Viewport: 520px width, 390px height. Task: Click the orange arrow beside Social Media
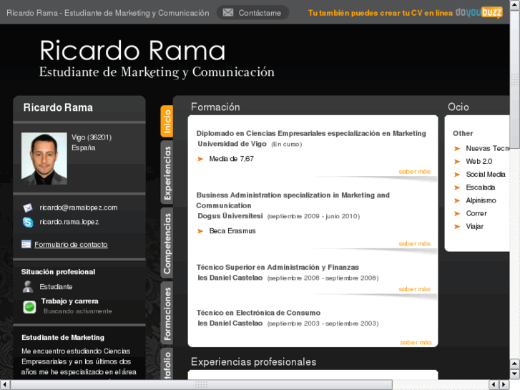click(457, 175)
